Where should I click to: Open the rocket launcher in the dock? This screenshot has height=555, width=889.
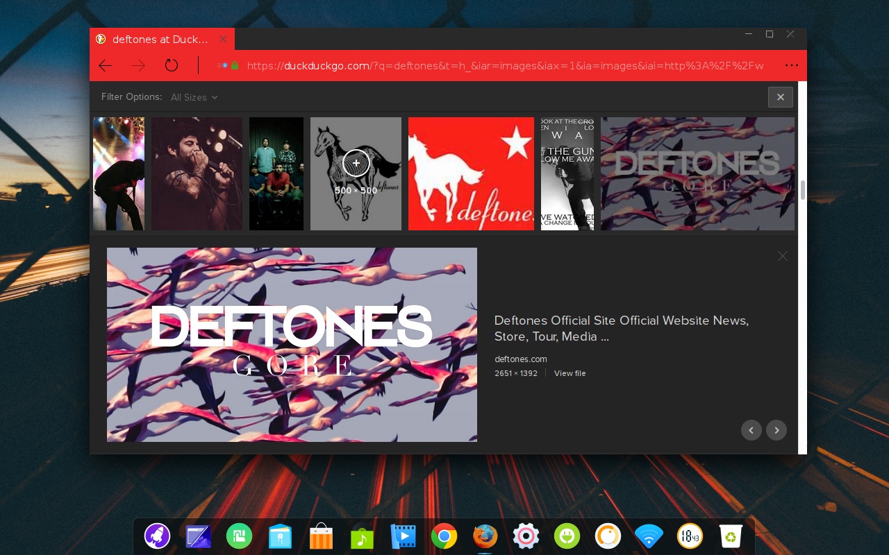(x=158, y=536)
